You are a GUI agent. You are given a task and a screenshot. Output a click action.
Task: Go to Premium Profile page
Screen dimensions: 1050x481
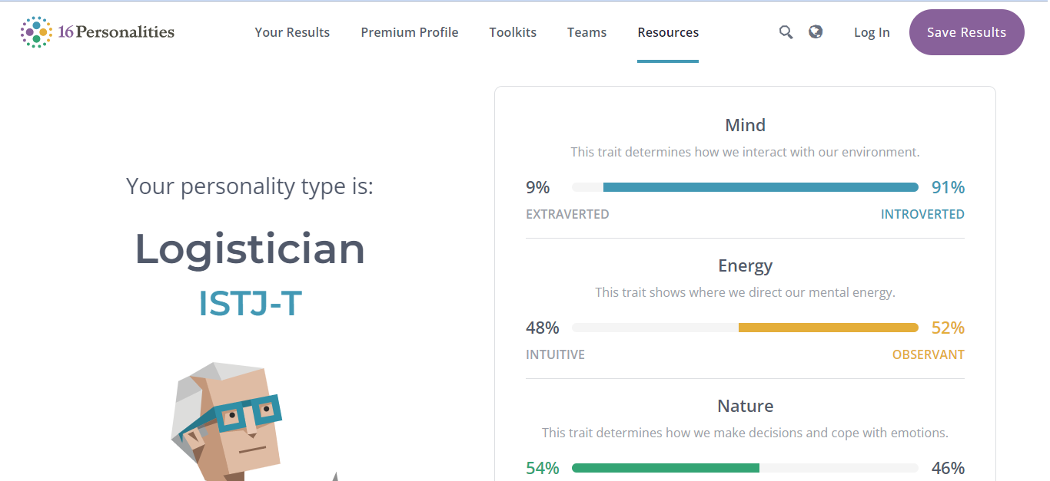(x=410, y=32)
